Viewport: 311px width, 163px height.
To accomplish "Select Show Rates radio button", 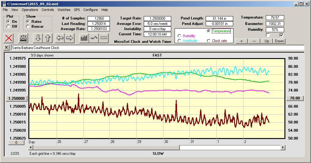I will [28, 22].
